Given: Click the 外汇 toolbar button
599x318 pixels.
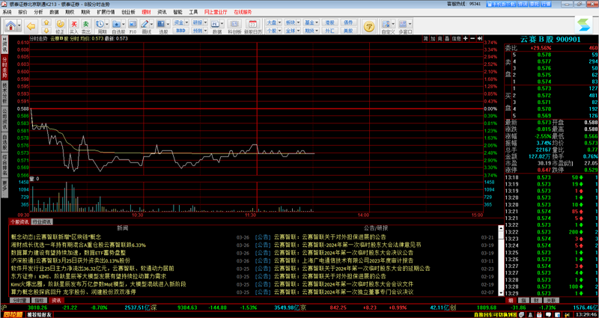Looking at the screenshot, I should click(330, 31).
